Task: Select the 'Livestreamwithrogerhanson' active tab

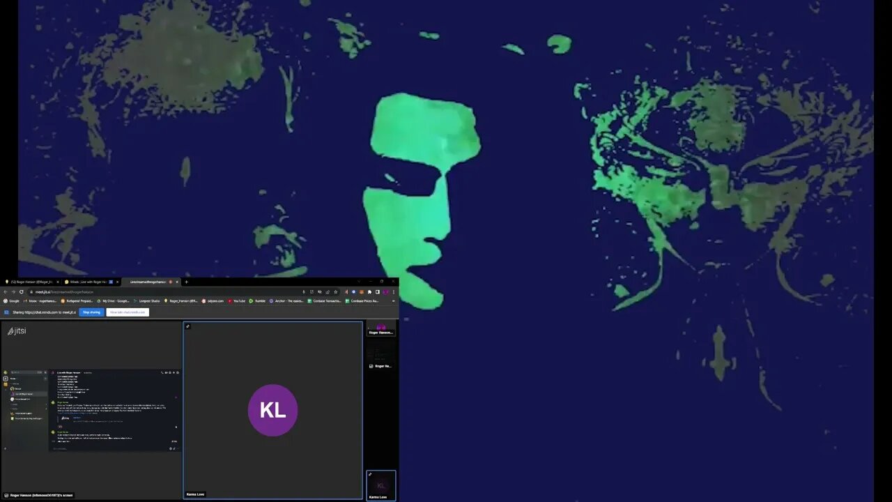Action: pyautogui.click(x=151, y=282)
